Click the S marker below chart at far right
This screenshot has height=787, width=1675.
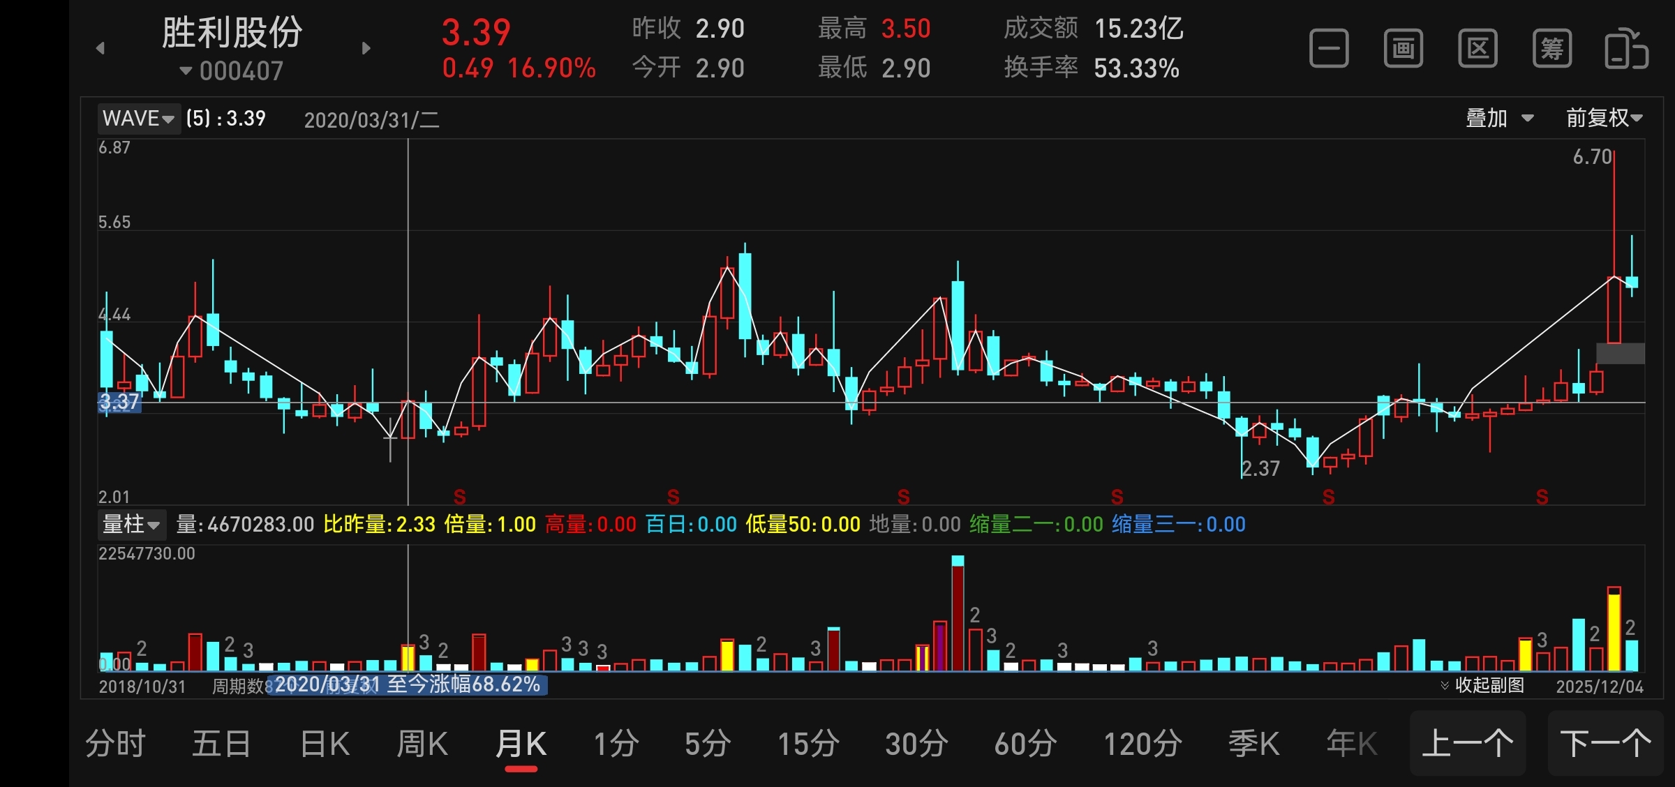click(1542, 497)
